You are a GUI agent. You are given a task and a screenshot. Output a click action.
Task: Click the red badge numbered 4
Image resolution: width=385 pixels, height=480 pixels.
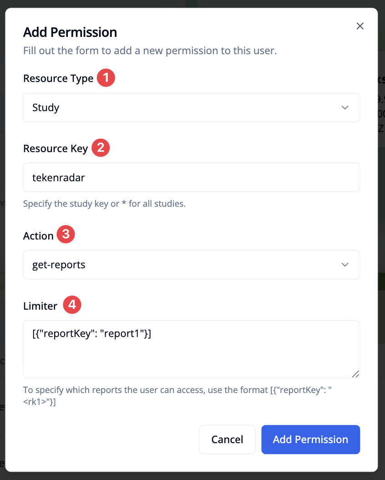[72, 305]
